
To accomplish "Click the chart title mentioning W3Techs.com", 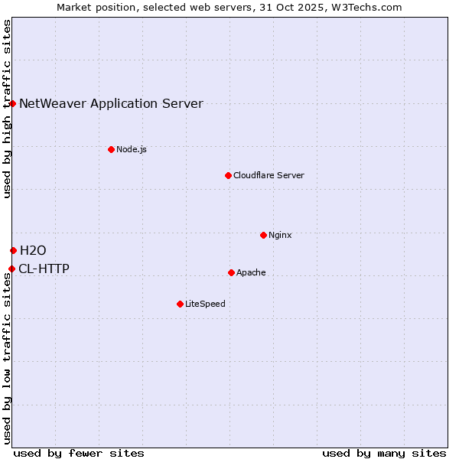I will click(x=229, y=7).
